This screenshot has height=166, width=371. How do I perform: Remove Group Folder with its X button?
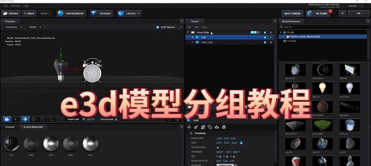tap(271, 32)
